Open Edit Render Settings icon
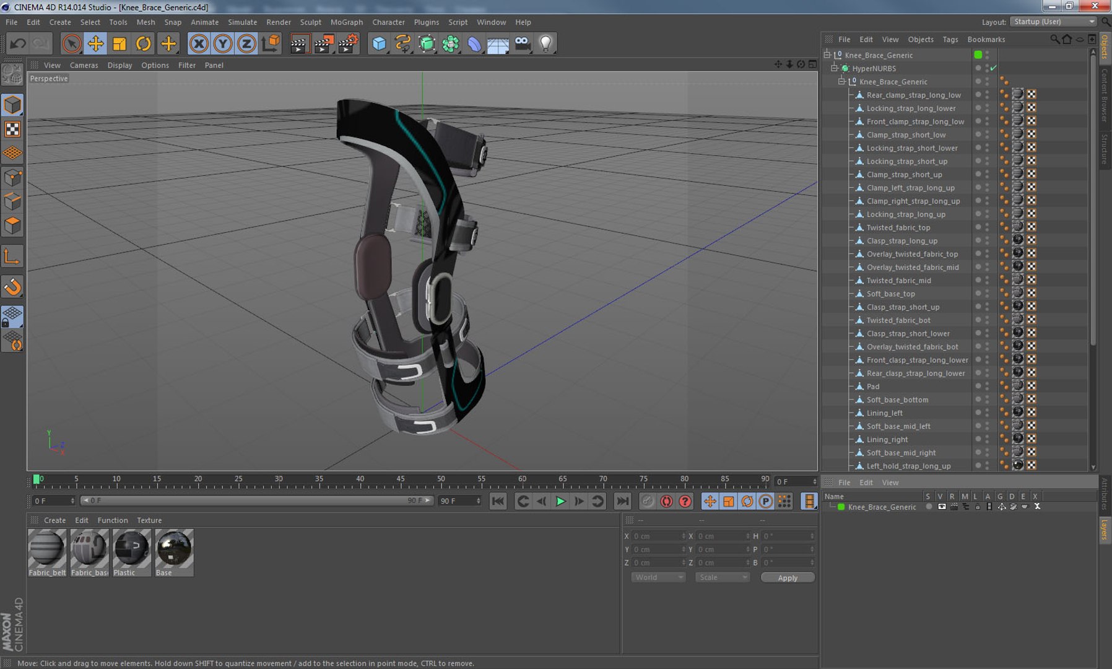 [348, 43]
